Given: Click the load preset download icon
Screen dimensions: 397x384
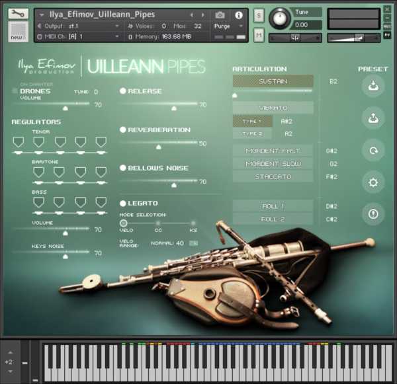Looking at the screenshot, I should tap(373, 86).
